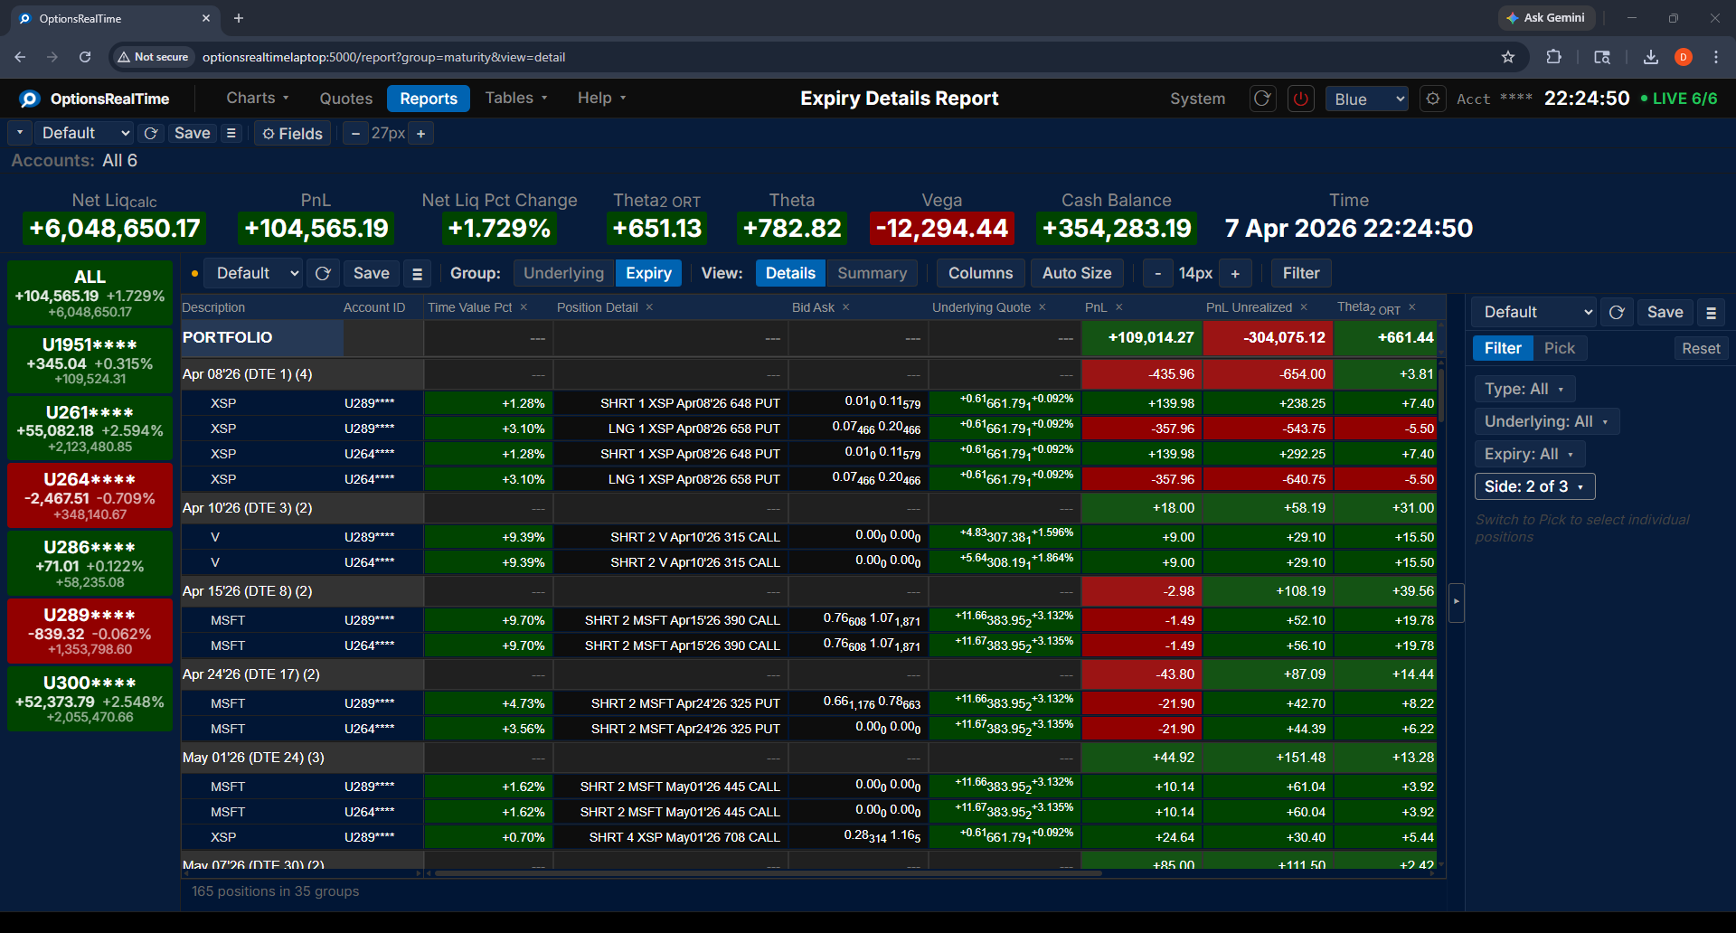Open table layout hamburger menu

[417, 273]
